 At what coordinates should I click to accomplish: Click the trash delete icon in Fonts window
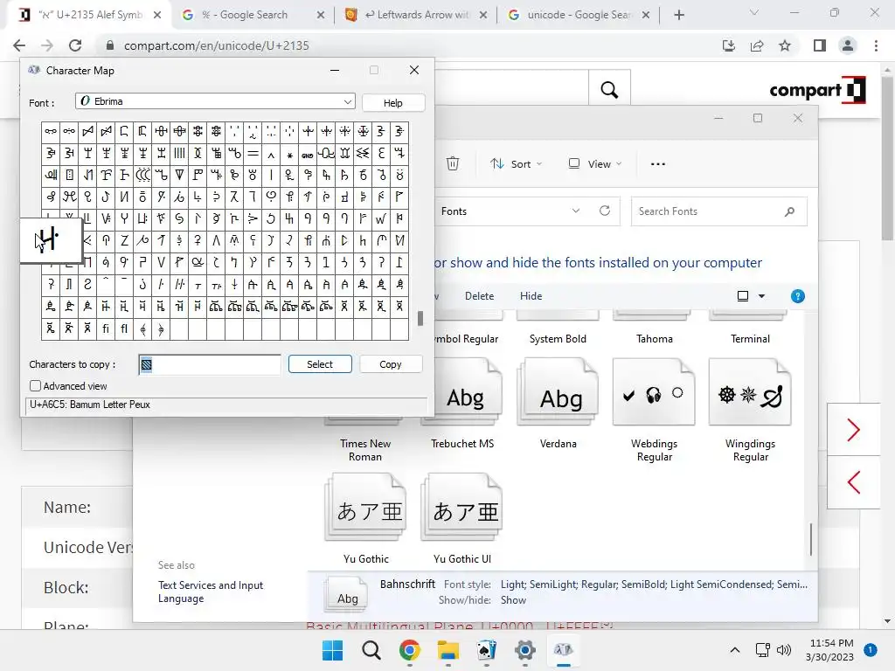[x=453, y=163]
